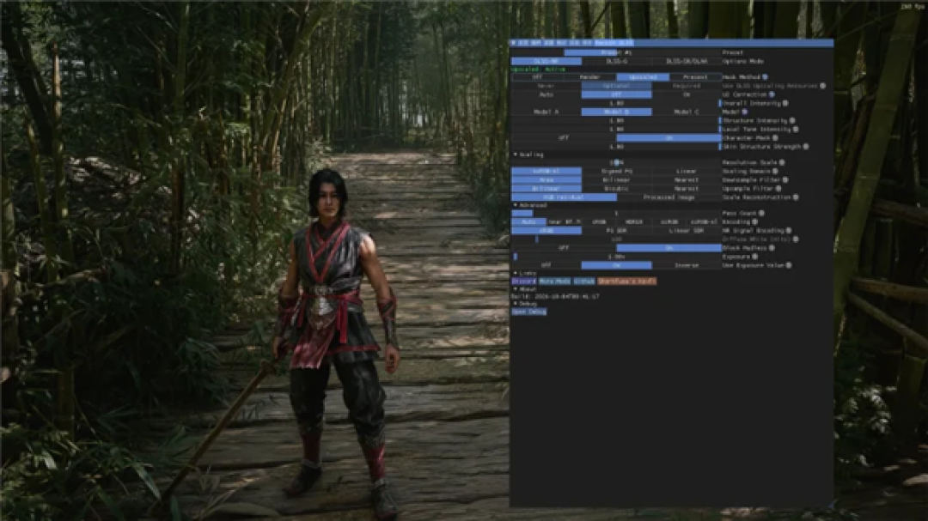Turn Use Exposure Value Off
The width and height of the screenshot is (928, 521).
(546, 265)
